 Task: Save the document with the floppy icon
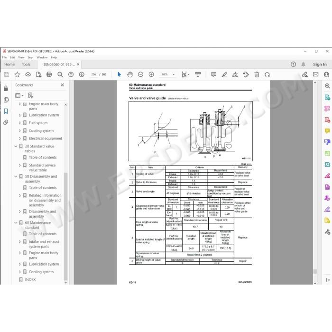[6, 74]
